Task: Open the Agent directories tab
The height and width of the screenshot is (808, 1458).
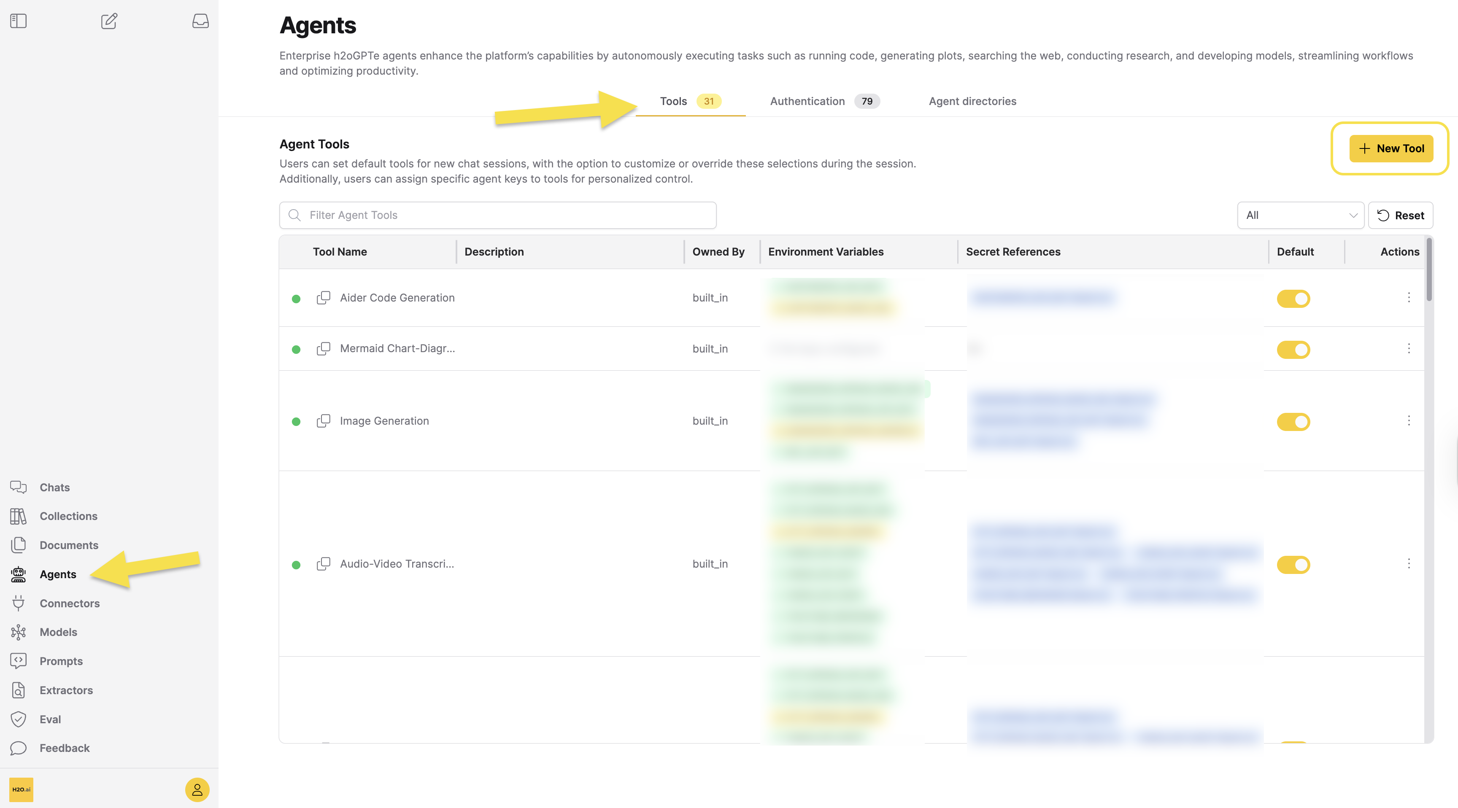Action: (x=972, y=101)
